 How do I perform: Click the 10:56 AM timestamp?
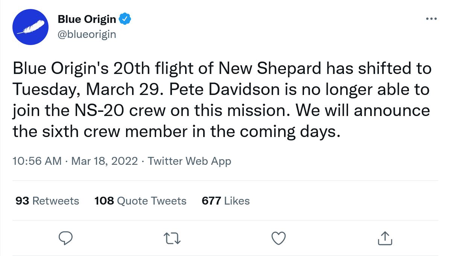click(x=37, y=161)
